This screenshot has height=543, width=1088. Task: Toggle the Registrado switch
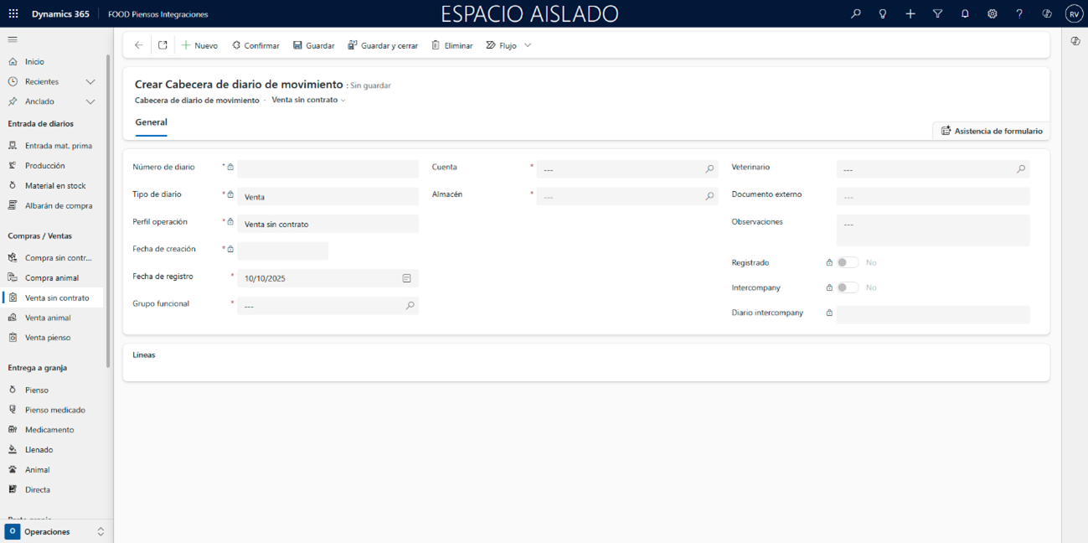[x=848, y=262]
